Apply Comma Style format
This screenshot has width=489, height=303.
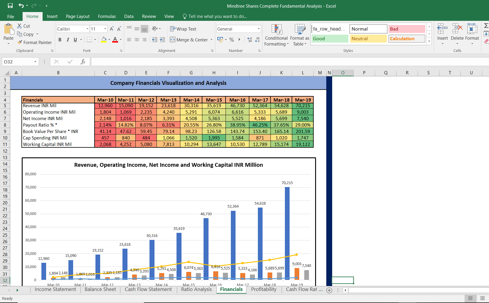coord(239,39)
